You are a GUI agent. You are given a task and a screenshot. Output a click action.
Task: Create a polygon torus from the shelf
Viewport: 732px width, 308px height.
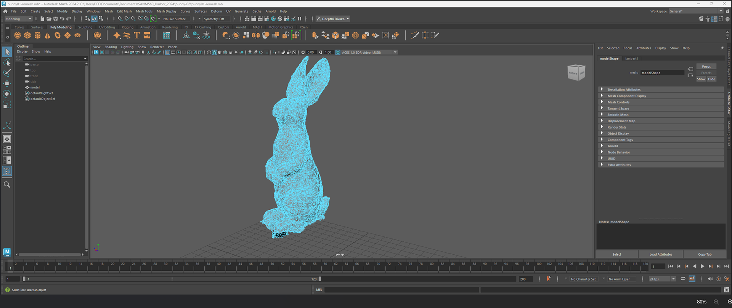[58, 35]
